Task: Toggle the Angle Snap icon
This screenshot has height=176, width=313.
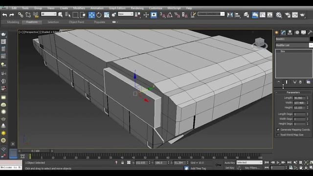Action: point(170,15)
